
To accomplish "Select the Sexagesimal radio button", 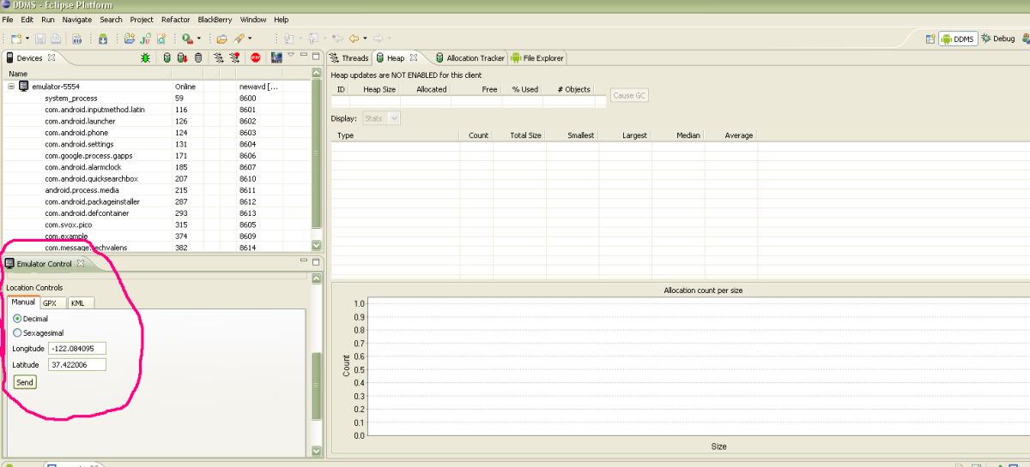I will pos(17,332).
